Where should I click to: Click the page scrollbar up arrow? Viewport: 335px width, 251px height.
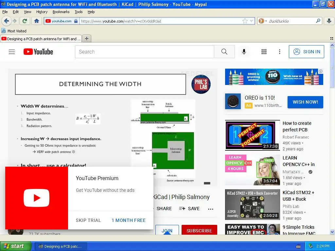332,45
